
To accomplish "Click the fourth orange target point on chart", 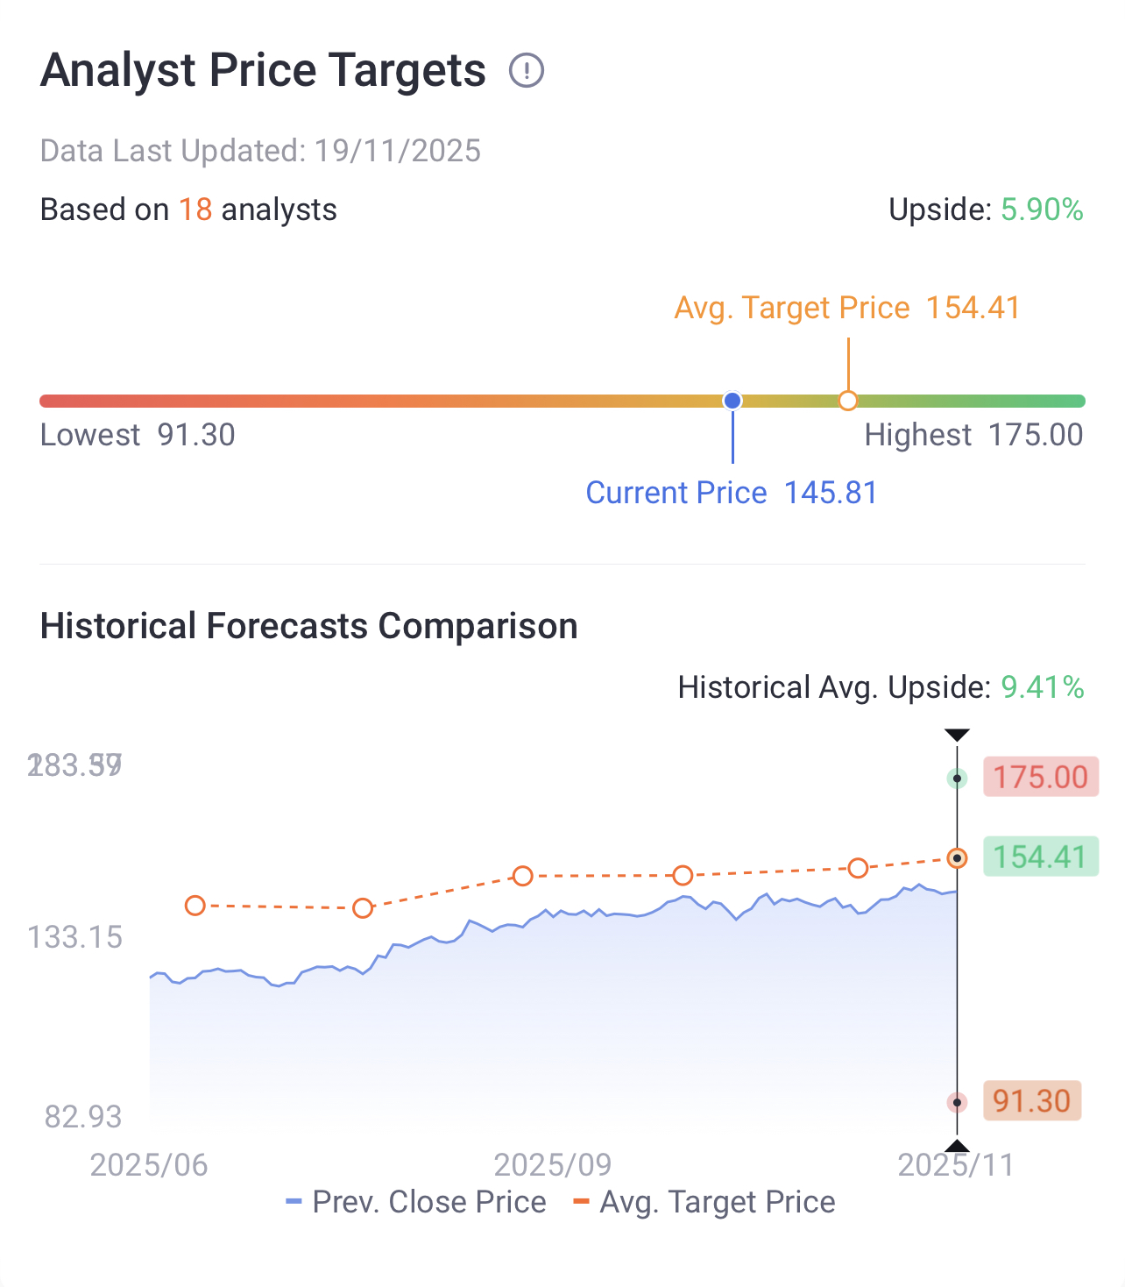I will [x=683, y=875].
